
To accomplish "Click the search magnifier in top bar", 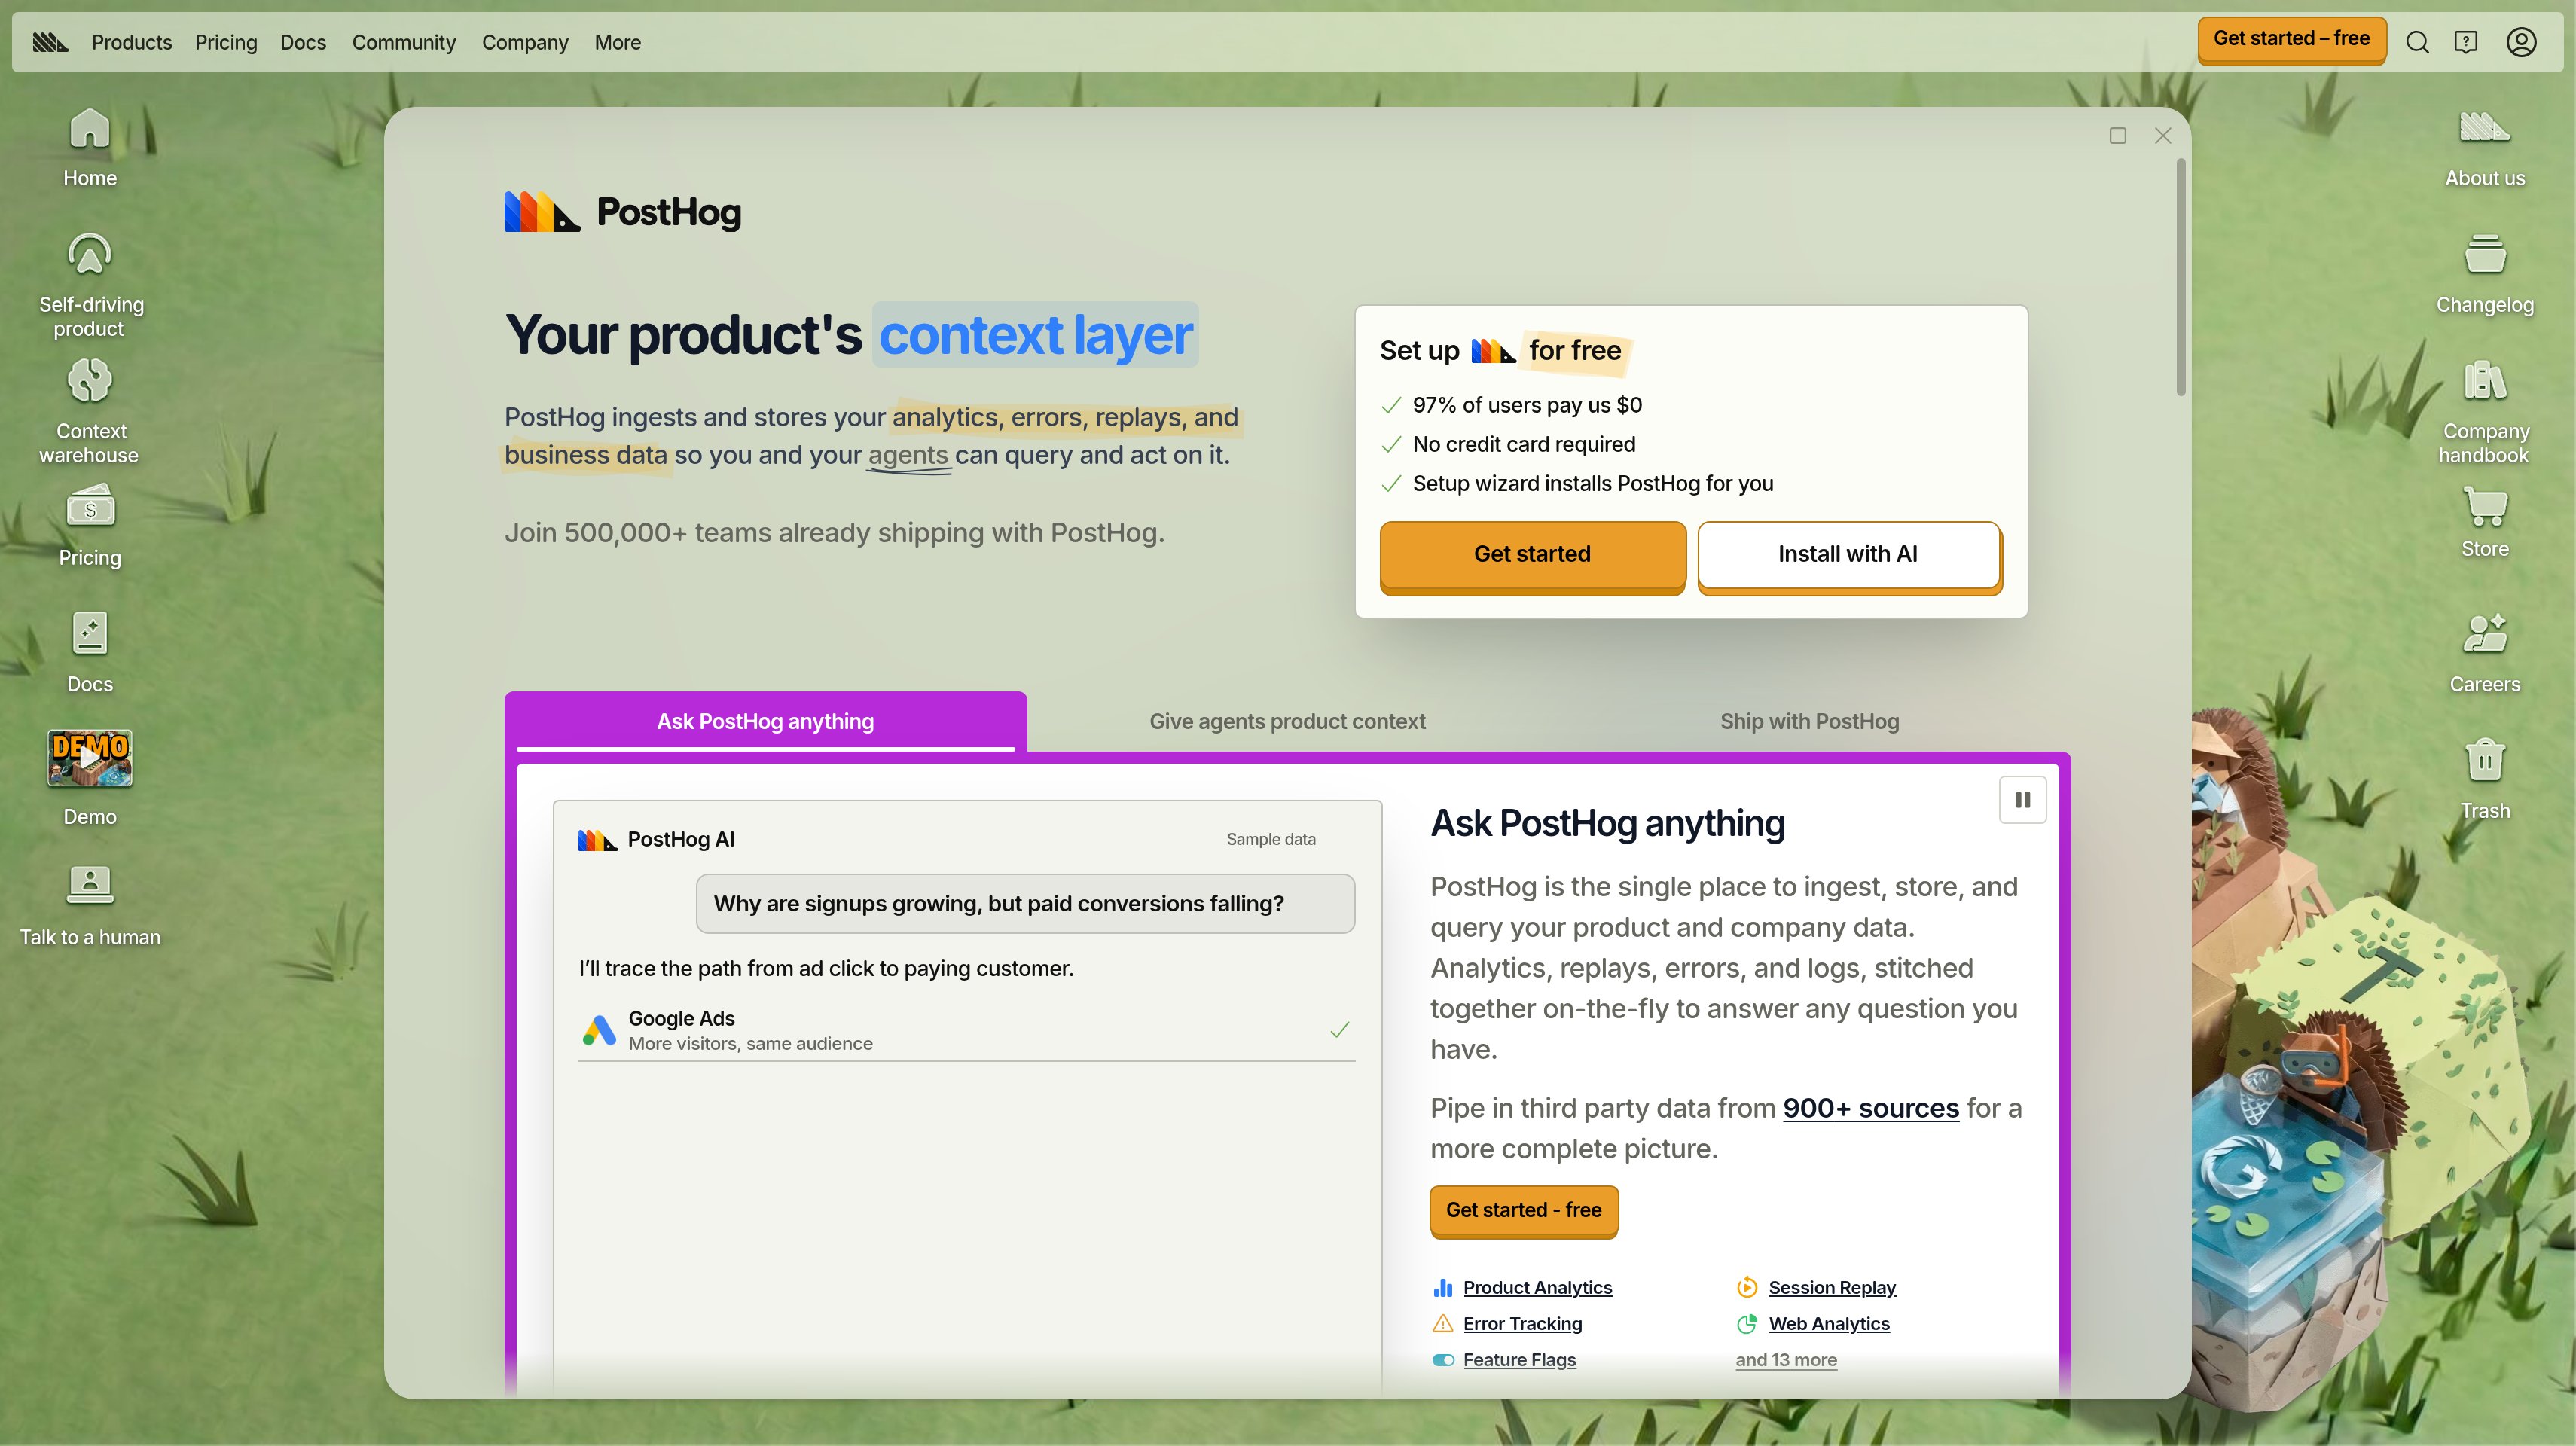I will 2418,42.
